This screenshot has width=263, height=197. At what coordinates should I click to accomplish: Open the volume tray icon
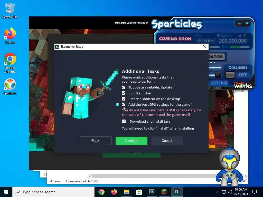click(x=230, y=192)
